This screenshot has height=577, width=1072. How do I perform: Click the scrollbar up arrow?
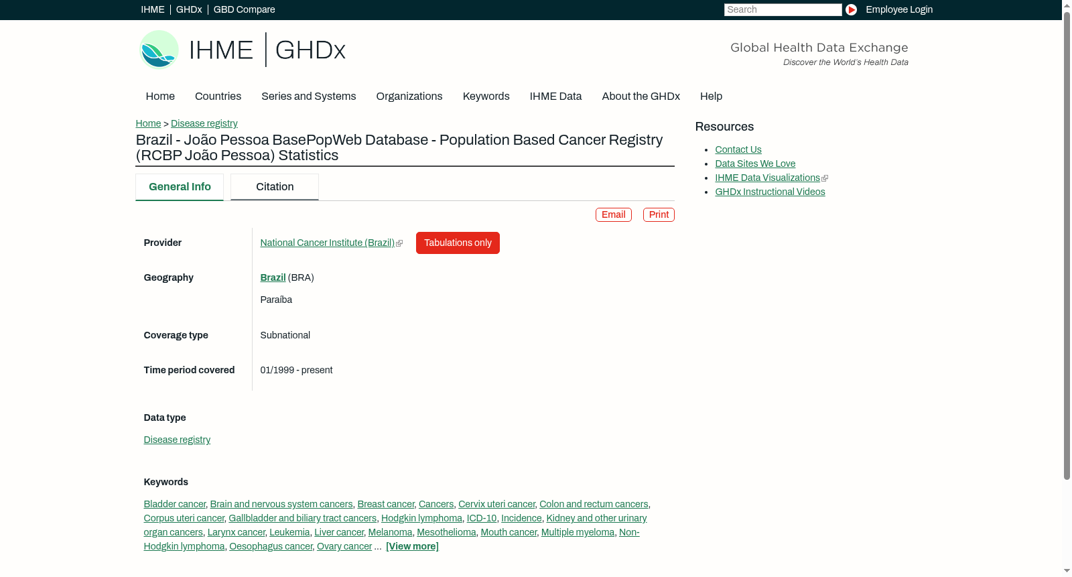(1067, 5)
